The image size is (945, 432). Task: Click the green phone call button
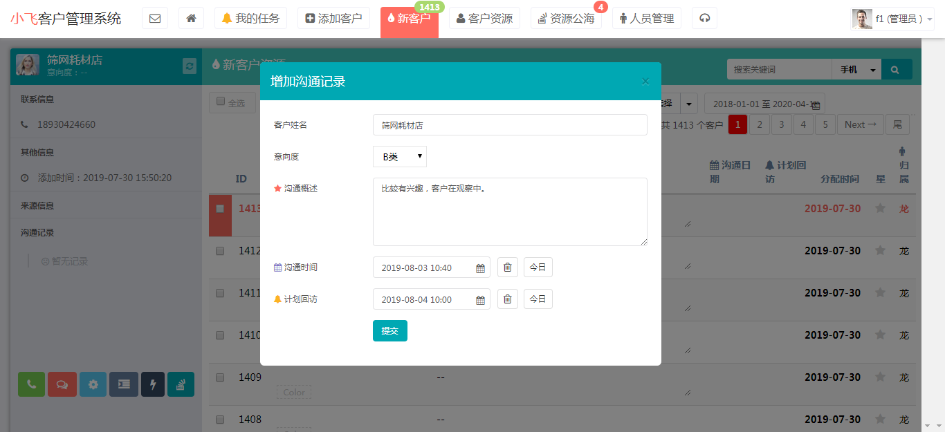coord(31,384)
